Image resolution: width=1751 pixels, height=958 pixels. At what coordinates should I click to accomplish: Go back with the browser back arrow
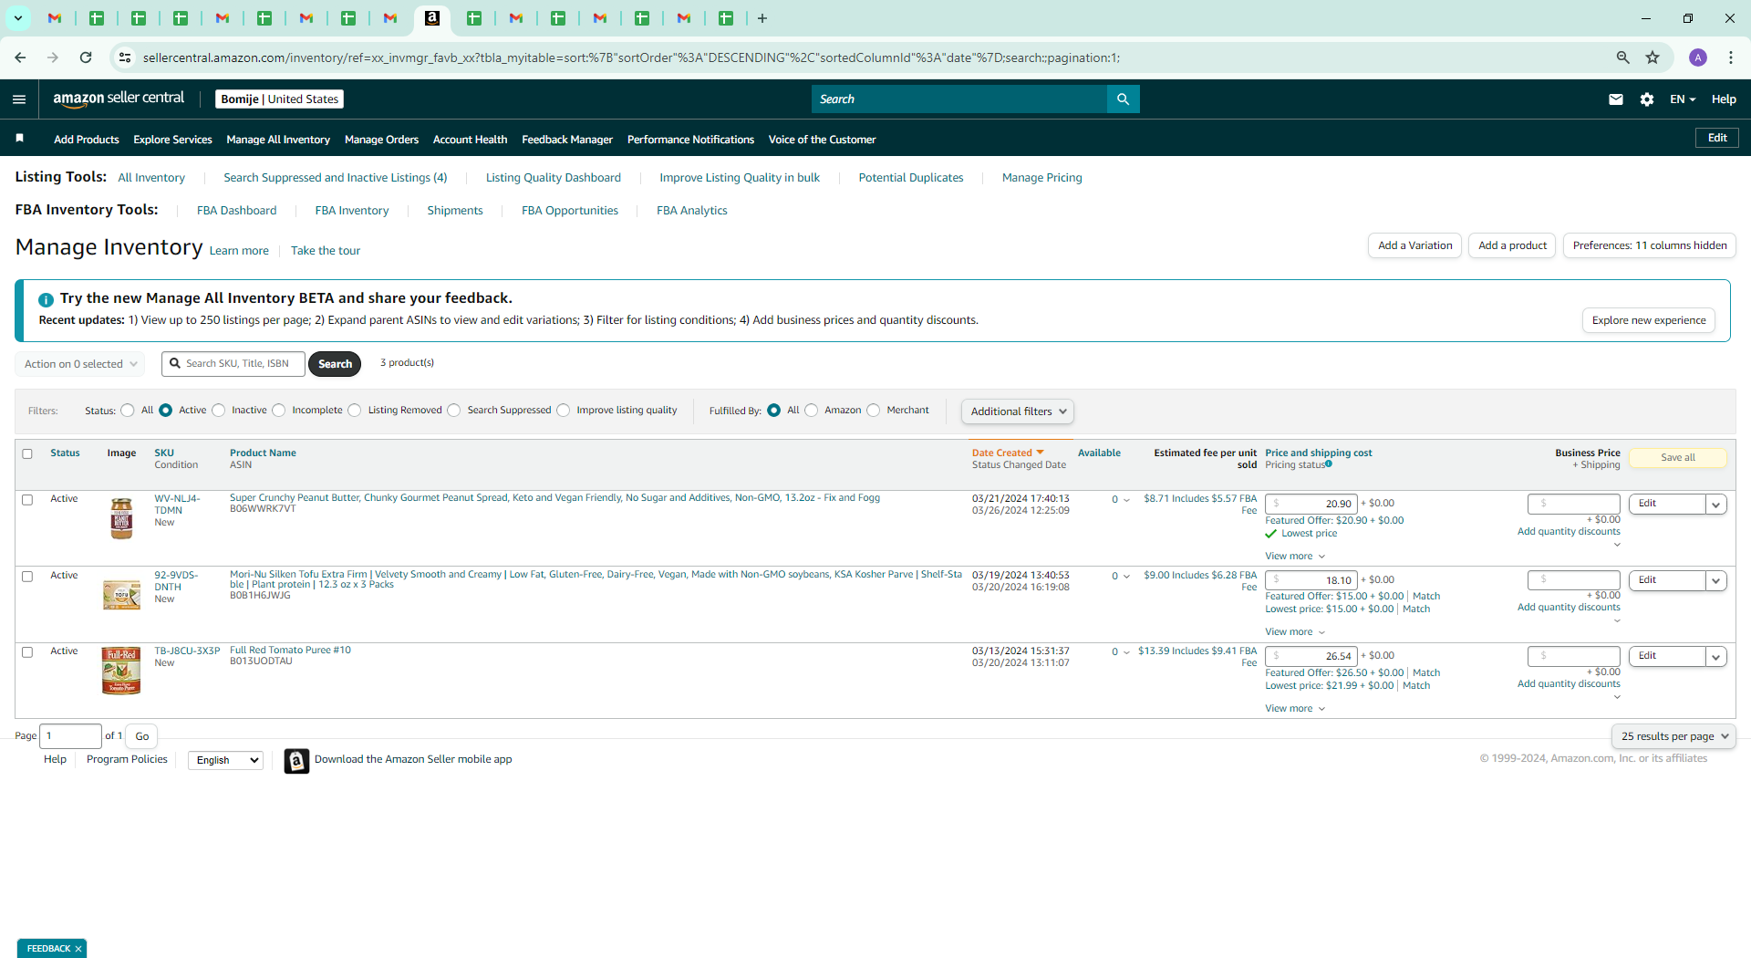click(x=20, y=57)
